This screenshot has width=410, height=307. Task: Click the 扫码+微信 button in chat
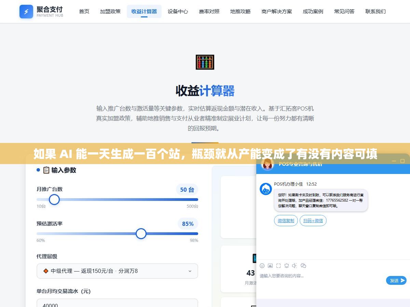[313, 220]
